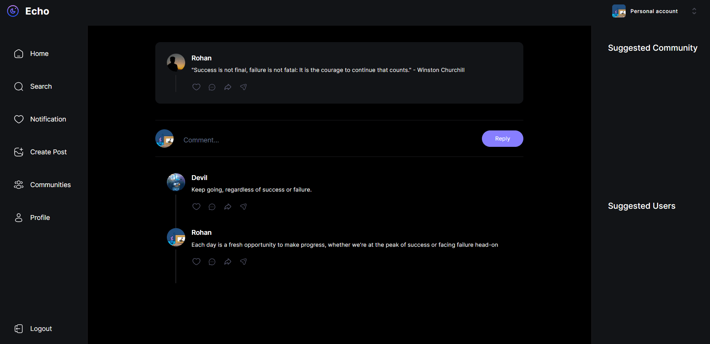
Task: Repost Rohan's "Each day" comment
Action: [228, 262]
